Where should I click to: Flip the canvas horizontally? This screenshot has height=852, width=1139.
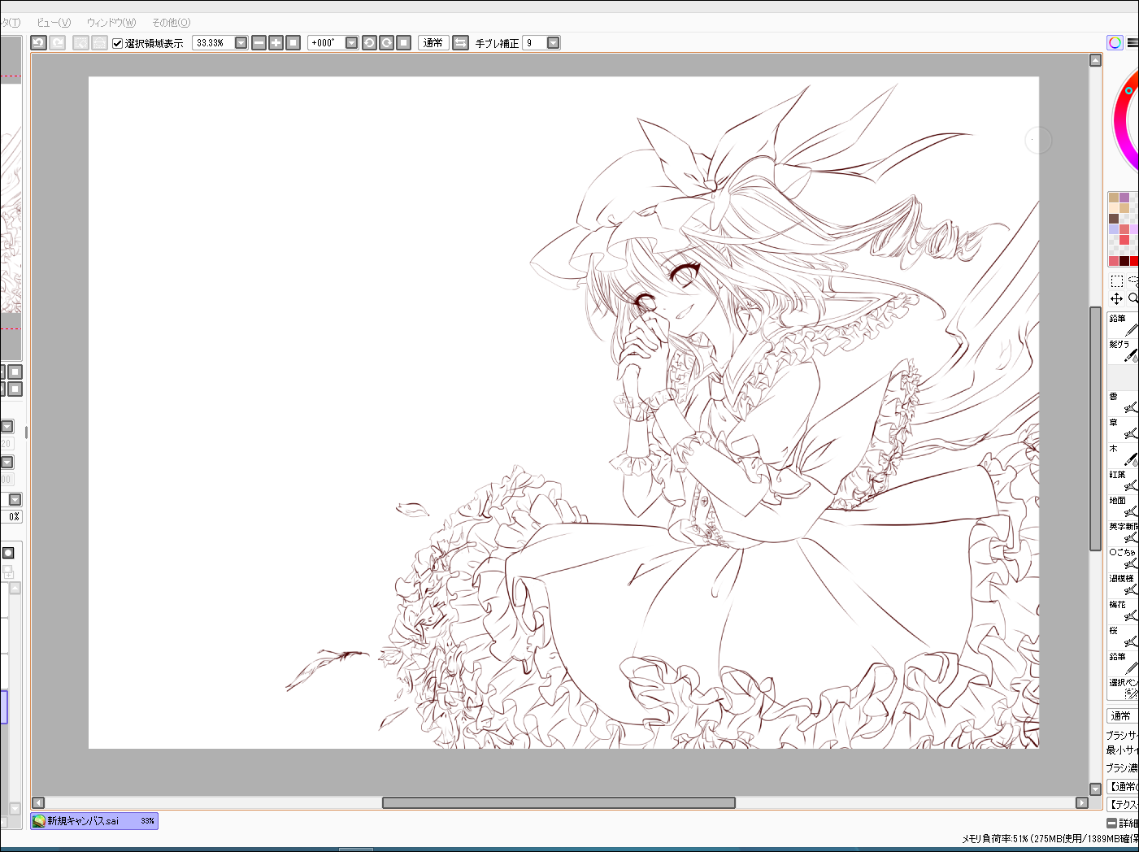tap(460, 43)
